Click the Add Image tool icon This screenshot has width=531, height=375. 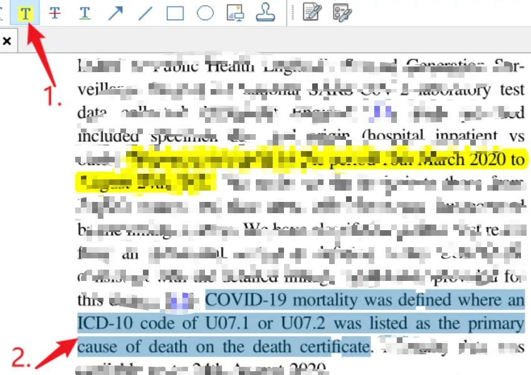tap(235, 13)
